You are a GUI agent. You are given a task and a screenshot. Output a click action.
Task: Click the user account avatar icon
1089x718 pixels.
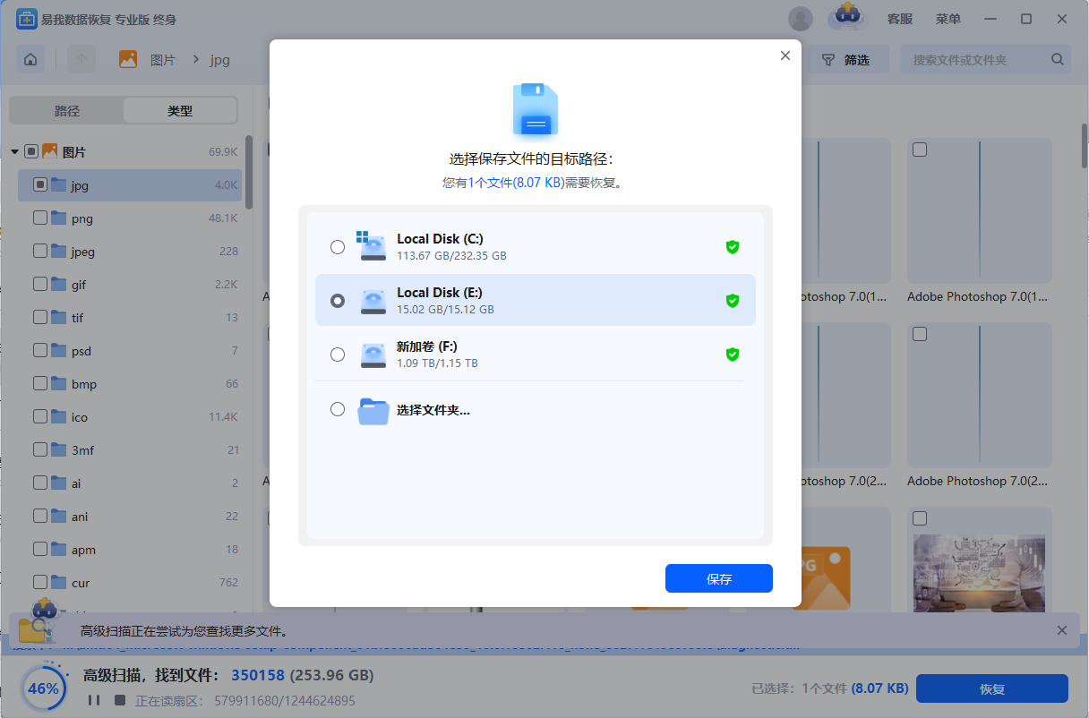point(800,19)
